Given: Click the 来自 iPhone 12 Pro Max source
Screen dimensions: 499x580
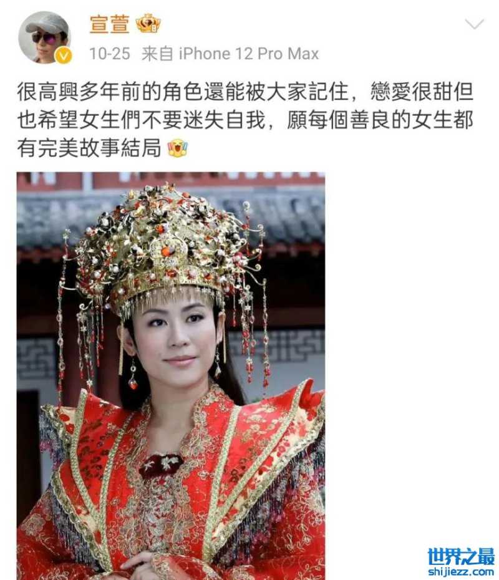Looking at the screenshot, I should 230,54.
